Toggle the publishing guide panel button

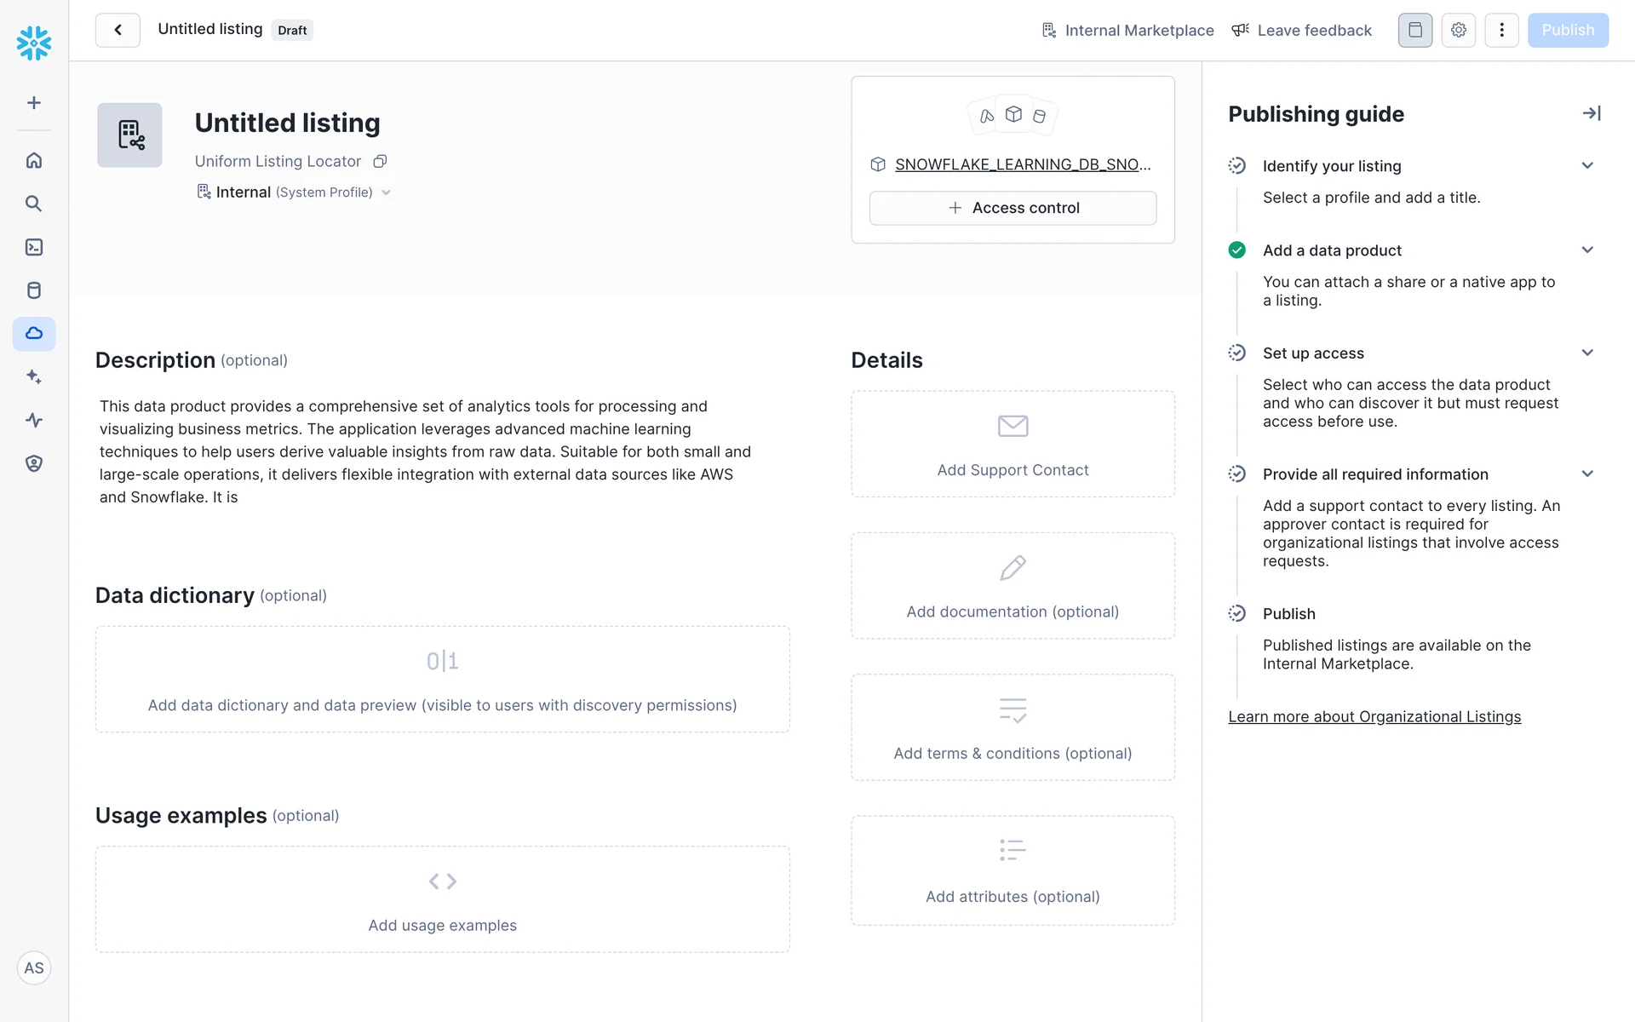(x=1414, y=31)
